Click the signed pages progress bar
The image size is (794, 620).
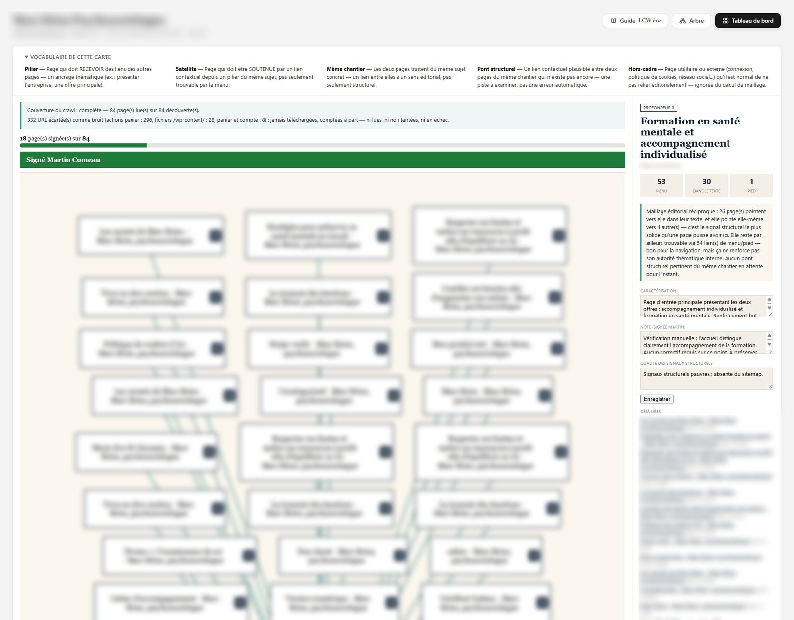point(323,145)
